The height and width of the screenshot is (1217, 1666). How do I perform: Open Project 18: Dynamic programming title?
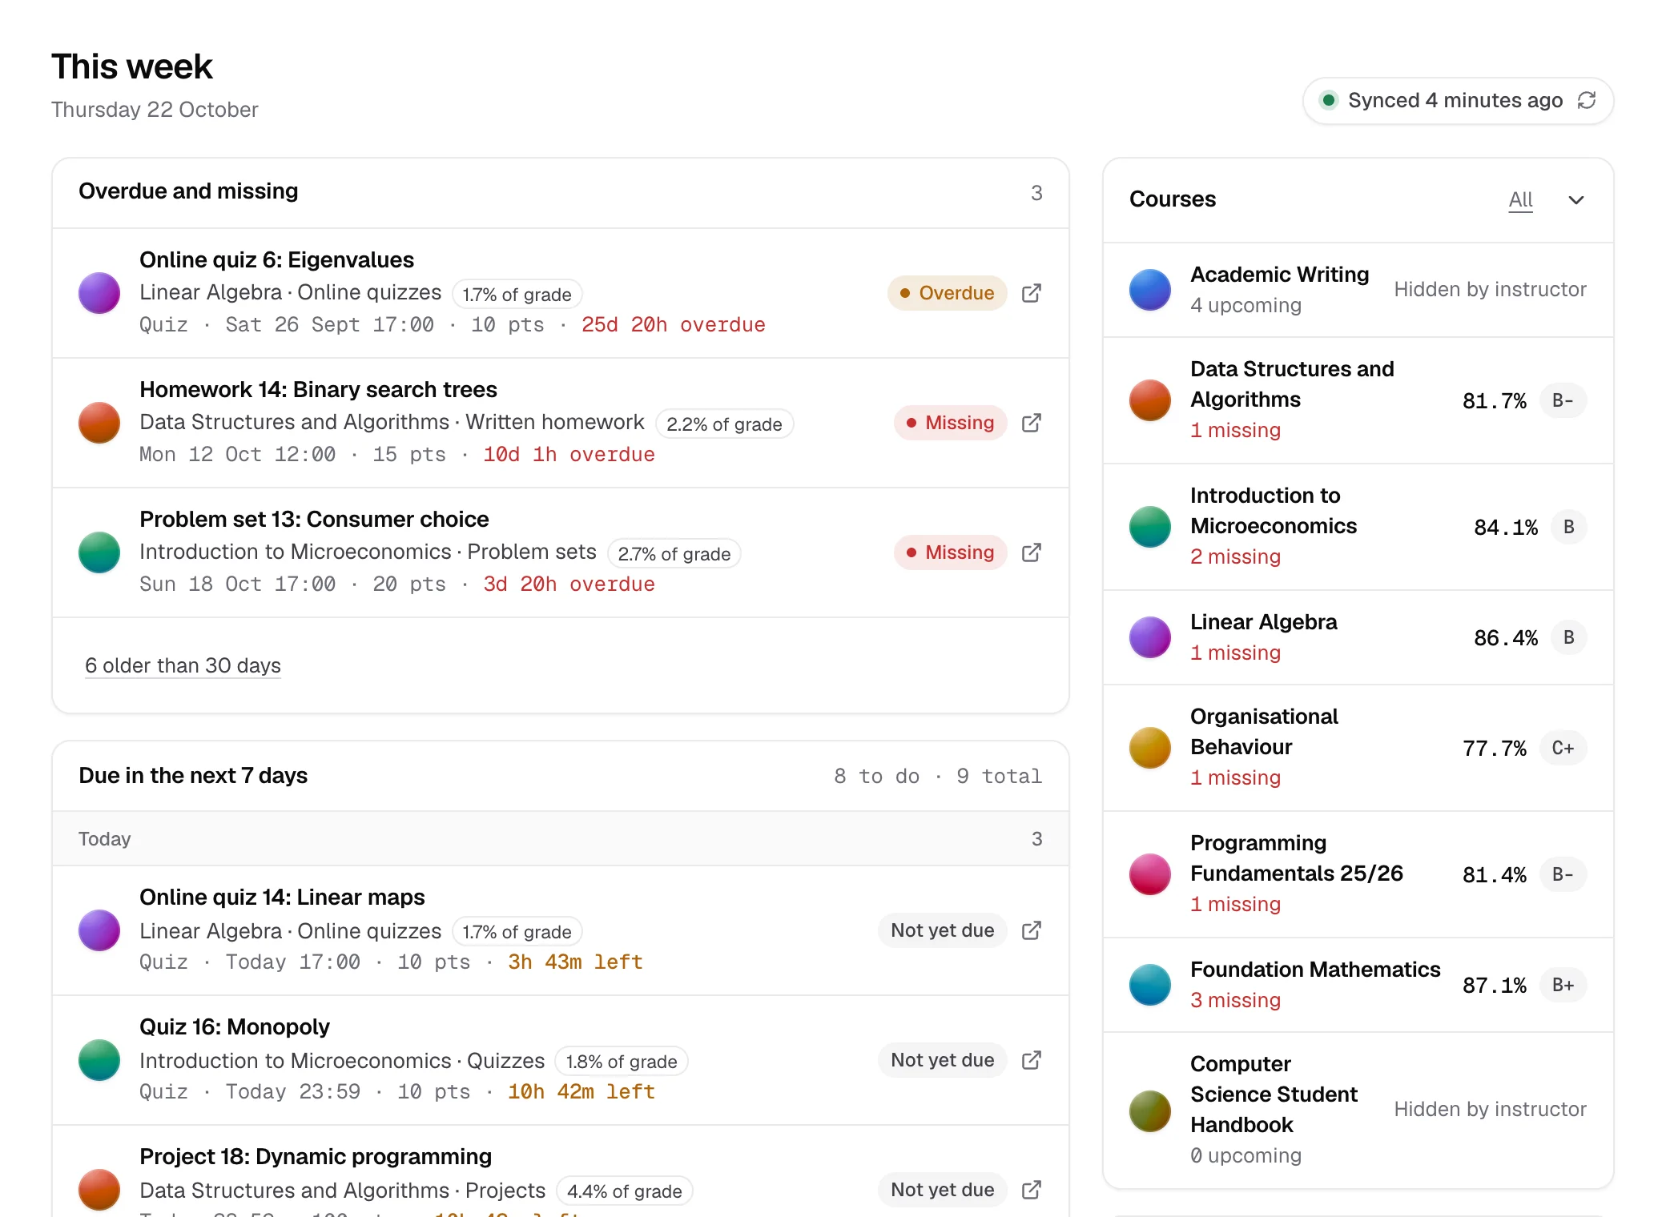(316, 1157)
